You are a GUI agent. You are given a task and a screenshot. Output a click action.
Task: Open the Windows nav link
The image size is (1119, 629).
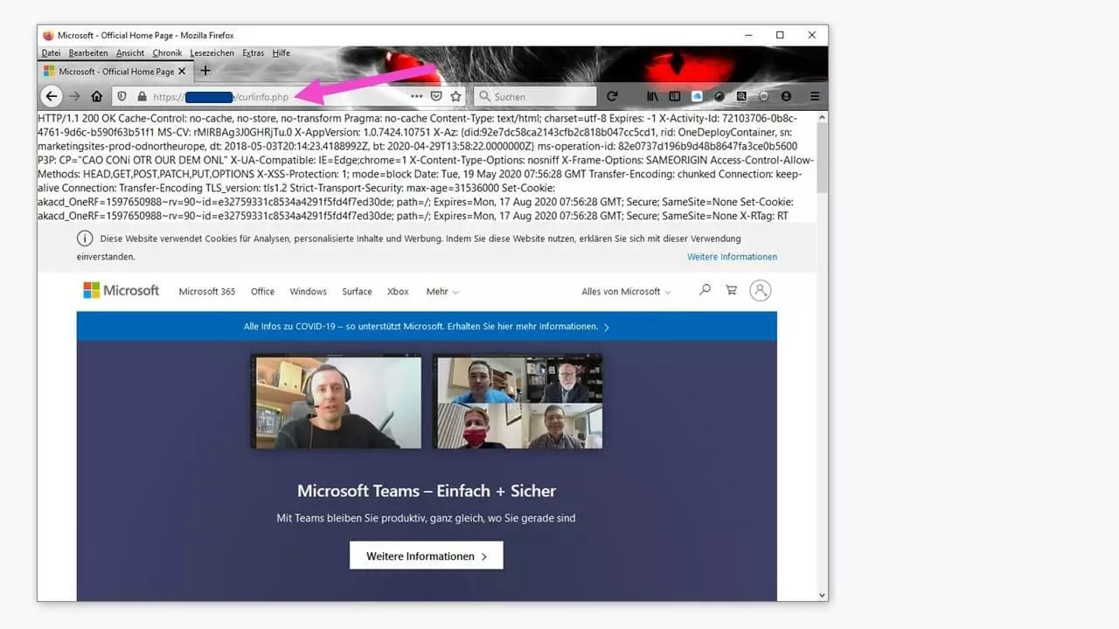pos(308,292)
